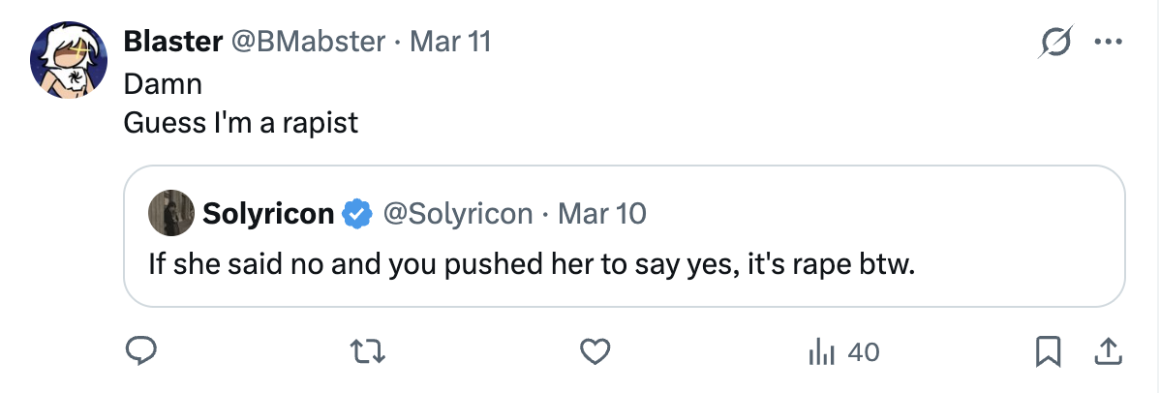Bookmark this post
Screen dimensions: 1160x393
coord(1047,352)
